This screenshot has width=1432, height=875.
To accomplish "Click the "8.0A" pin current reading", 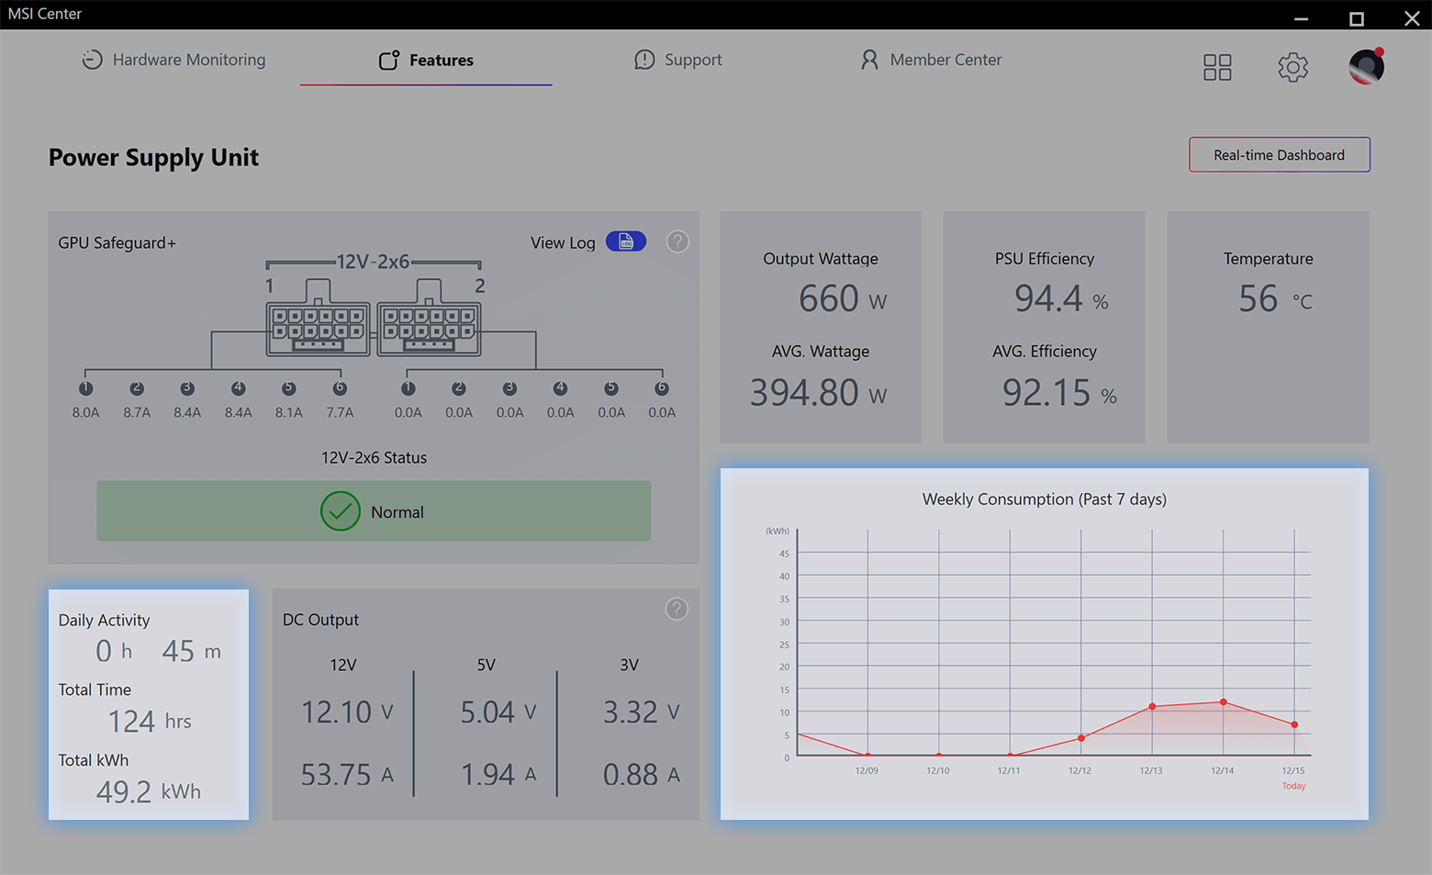I will pos(86,412).
